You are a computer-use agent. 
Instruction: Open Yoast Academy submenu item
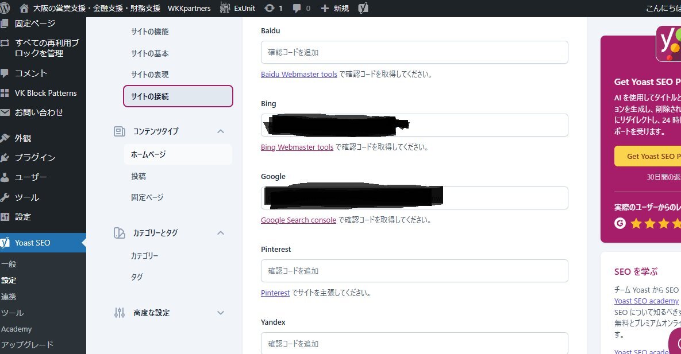point(17,329)
